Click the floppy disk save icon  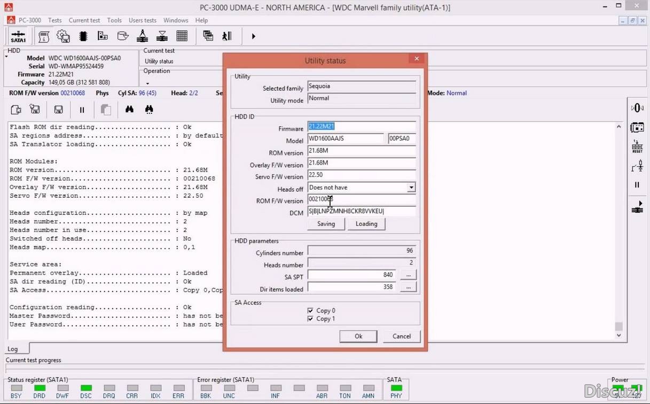(x=59, y=110)
